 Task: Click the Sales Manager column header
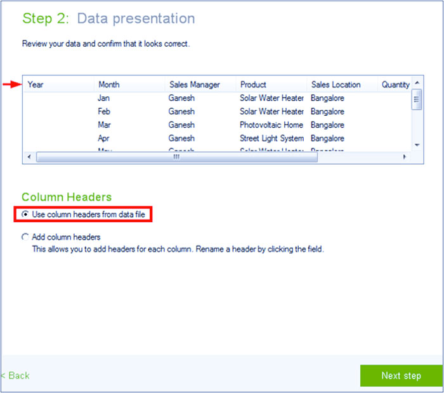200,84
